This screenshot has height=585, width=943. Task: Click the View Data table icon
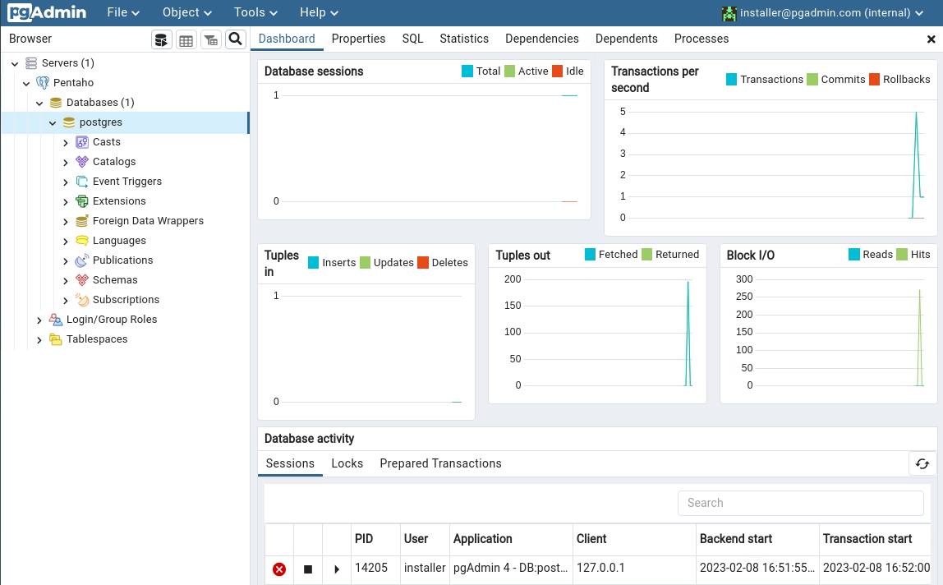pyautogui.click(x=186, y=39)
